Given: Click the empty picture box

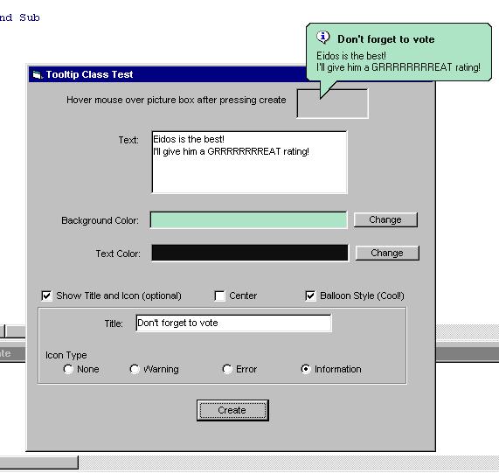Looking at the screenshot, I should [333, 103].
